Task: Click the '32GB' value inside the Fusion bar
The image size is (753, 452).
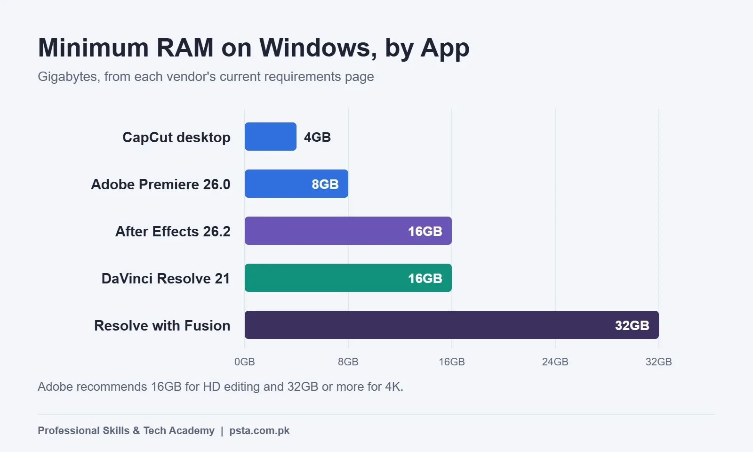Action: click(x=632, y=325)
